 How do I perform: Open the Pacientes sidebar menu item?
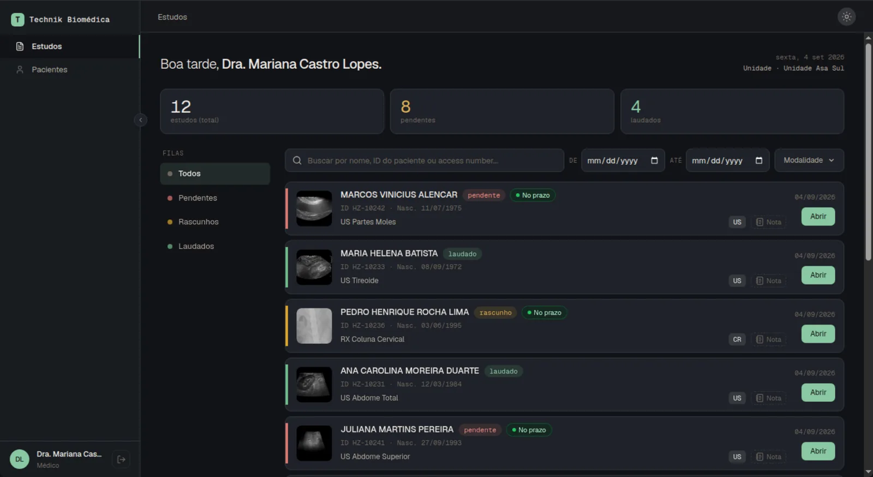70,70
